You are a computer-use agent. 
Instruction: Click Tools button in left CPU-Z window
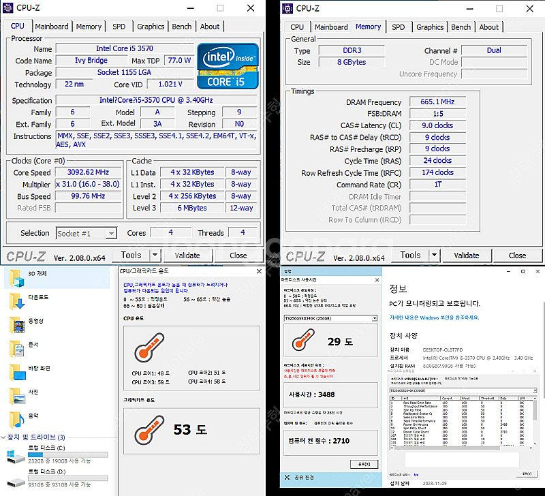[x=131, y=255]
